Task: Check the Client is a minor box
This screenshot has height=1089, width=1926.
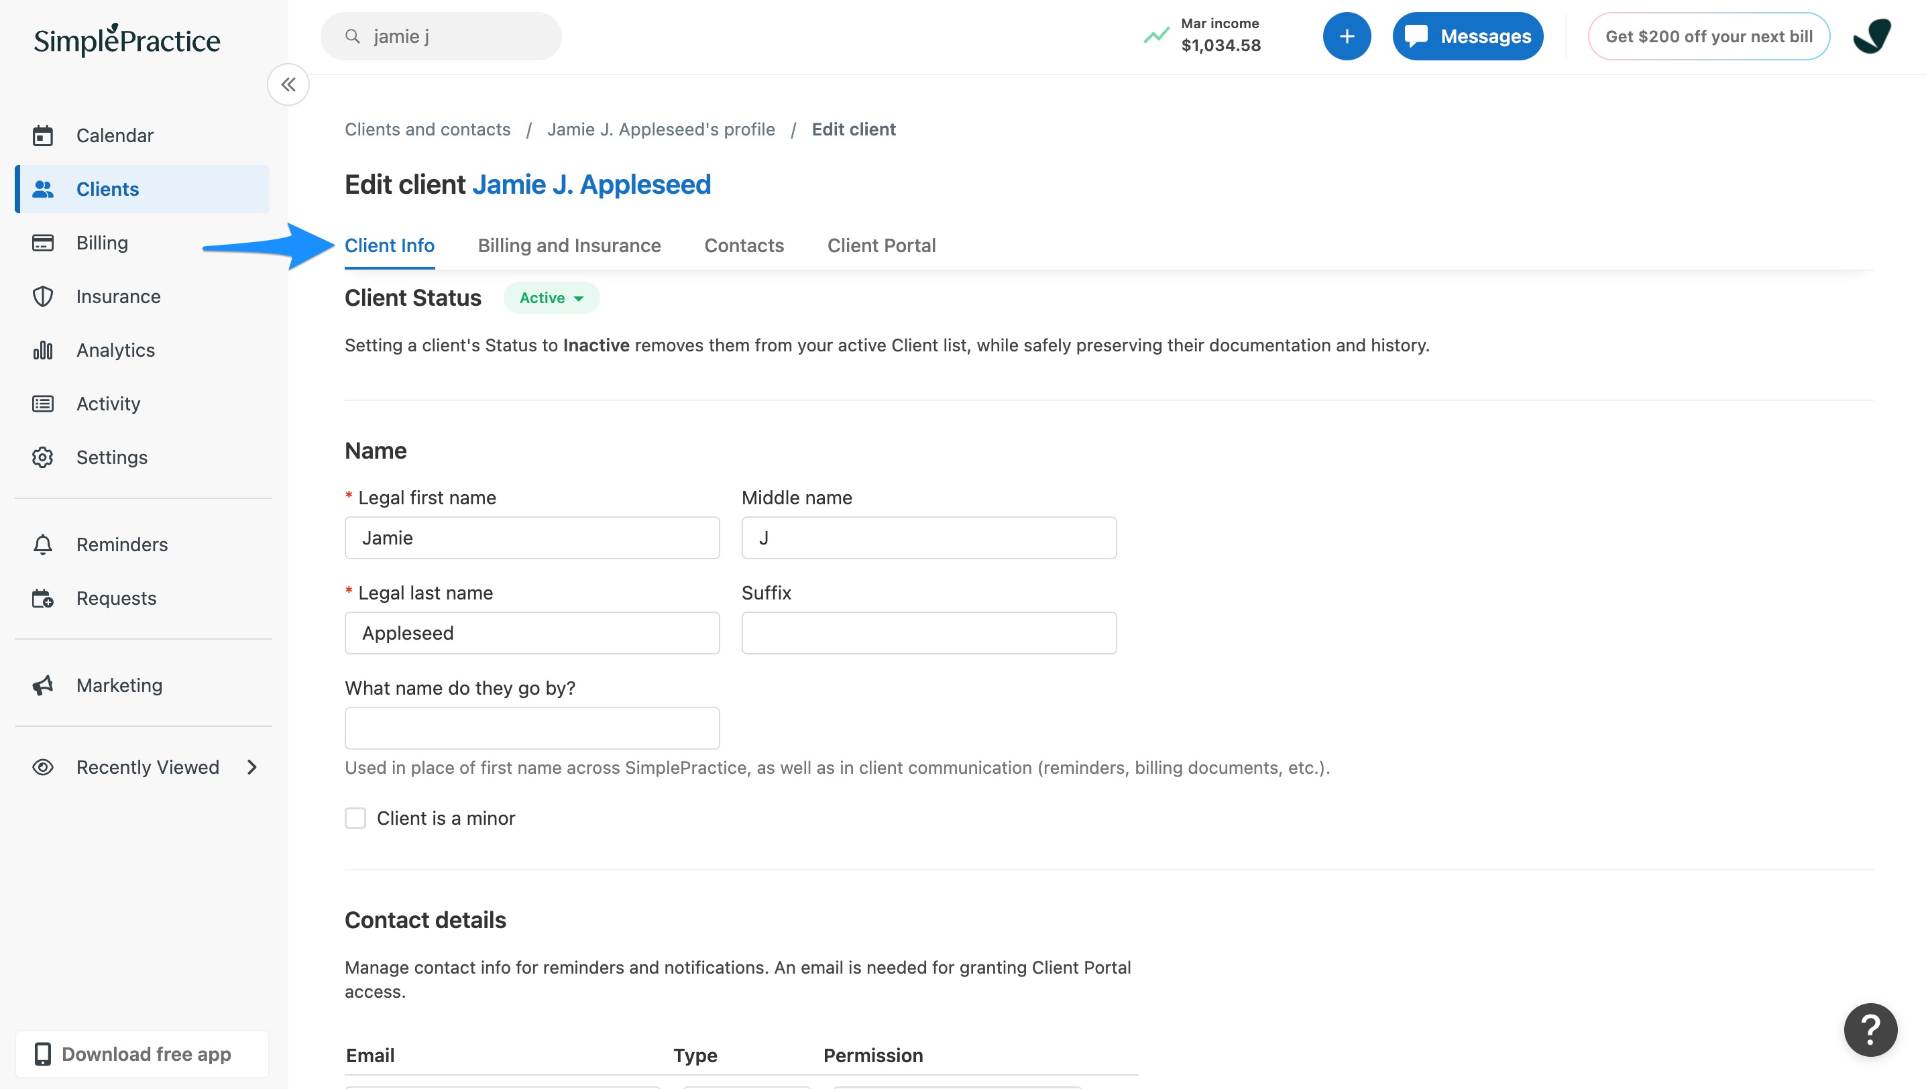Action: (355, 818)
